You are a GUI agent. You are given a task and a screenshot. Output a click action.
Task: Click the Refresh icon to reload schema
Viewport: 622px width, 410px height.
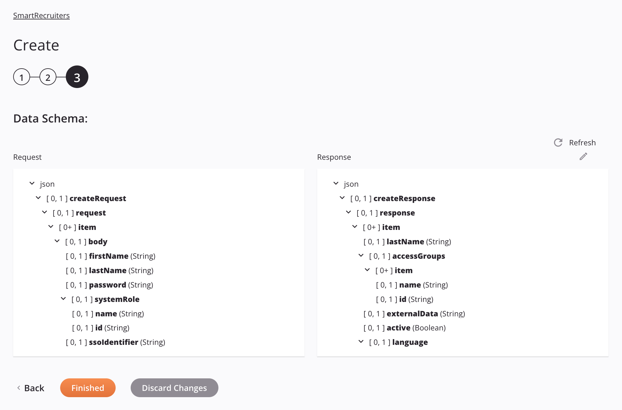point(558,142)
